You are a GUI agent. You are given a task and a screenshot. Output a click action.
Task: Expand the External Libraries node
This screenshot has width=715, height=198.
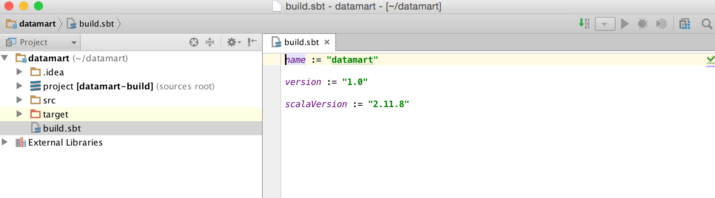tap(5, 142)
